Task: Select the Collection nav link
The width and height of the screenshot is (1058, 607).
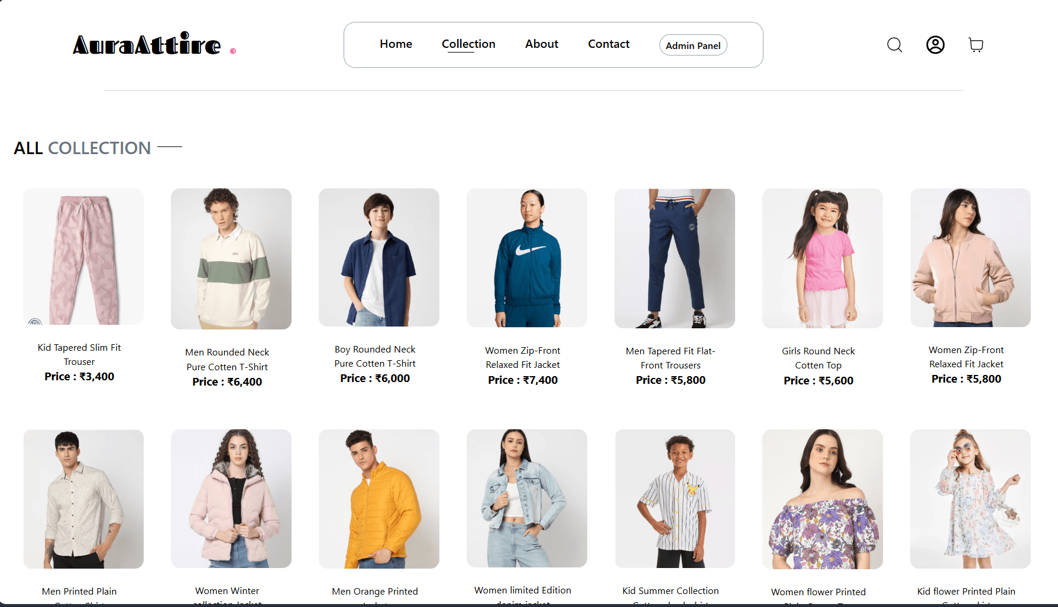Action: coord(468,44)
